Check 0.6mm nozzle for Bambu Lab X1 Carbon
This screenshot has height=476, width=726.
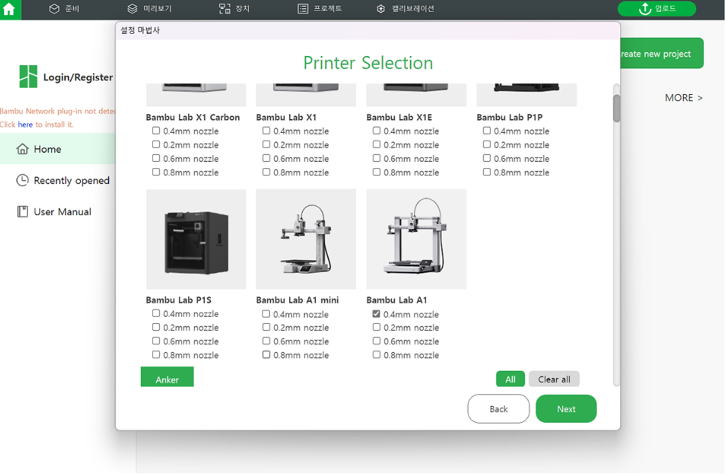156,158
